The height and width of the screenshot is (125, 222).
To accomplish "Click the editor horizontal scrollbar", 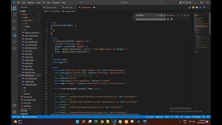I will pyautogui.click(x=95, y=114).
